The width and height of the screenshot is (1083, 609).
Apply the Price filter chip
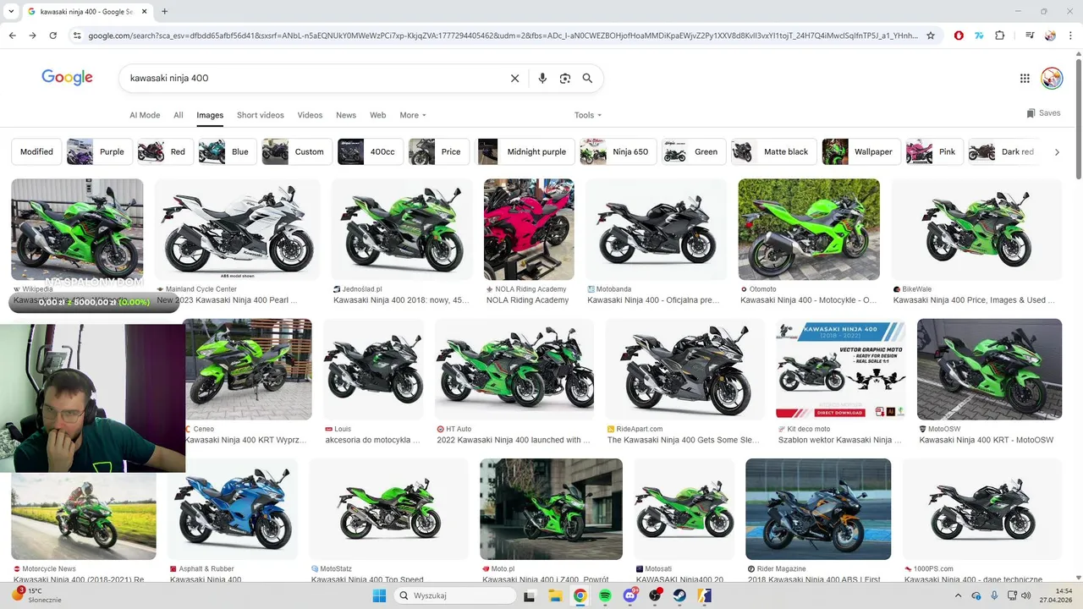tap(439, 152)
